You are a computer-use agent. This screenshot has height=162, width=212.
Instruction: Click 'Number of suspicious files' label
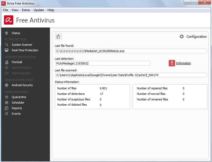73,99
